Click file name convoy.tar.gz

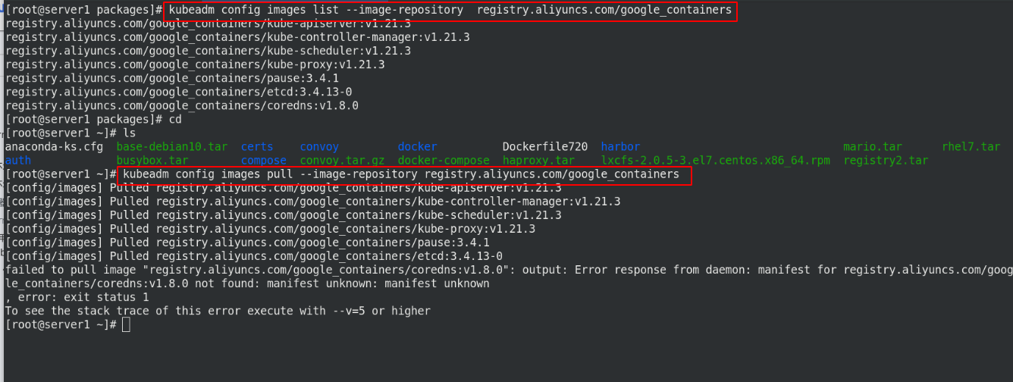coord(343,160)
